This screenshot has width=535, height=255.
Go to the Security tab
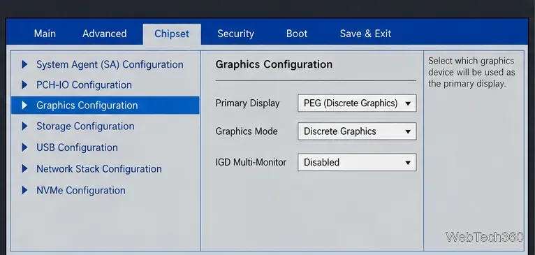pos(235,34)
